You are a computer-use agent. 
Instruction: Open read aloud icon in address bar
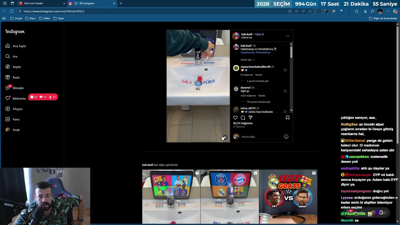303,11
